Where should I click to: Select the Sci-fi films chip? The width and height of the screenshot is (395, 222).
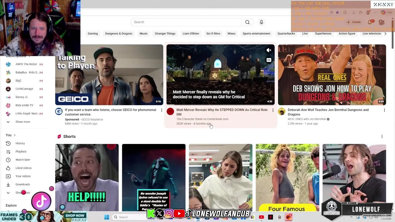coord(213,34)
